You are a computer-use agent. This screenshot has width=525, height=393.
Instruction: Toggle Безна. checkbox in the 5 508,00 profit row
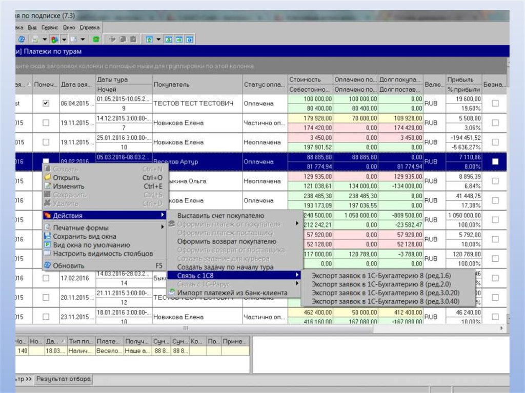click(495, 123)
